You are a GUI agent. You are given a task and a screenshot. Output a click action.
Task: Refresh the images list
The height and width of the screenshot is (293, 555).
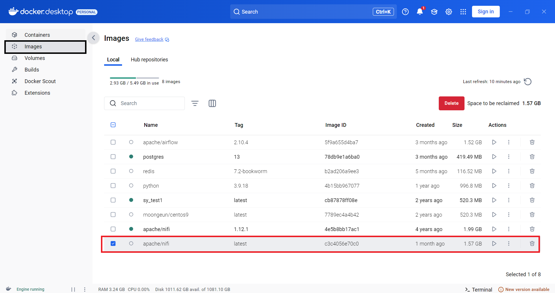528,82
